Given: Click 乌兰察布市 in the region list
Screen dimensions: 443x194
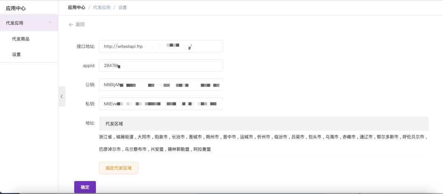Looking at the screenshot, I should [x=136, y=149].
